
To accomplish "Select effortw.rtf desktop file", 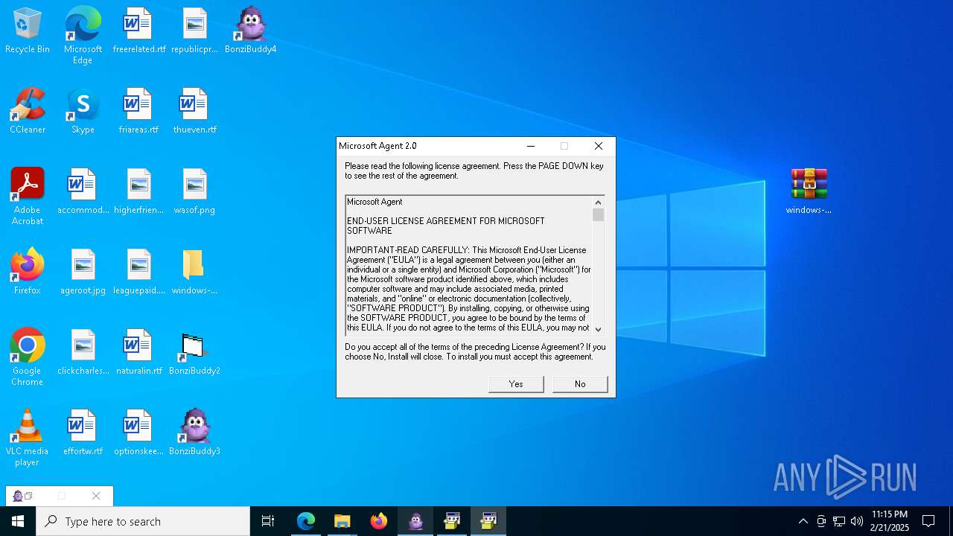I will coord(83,433).
